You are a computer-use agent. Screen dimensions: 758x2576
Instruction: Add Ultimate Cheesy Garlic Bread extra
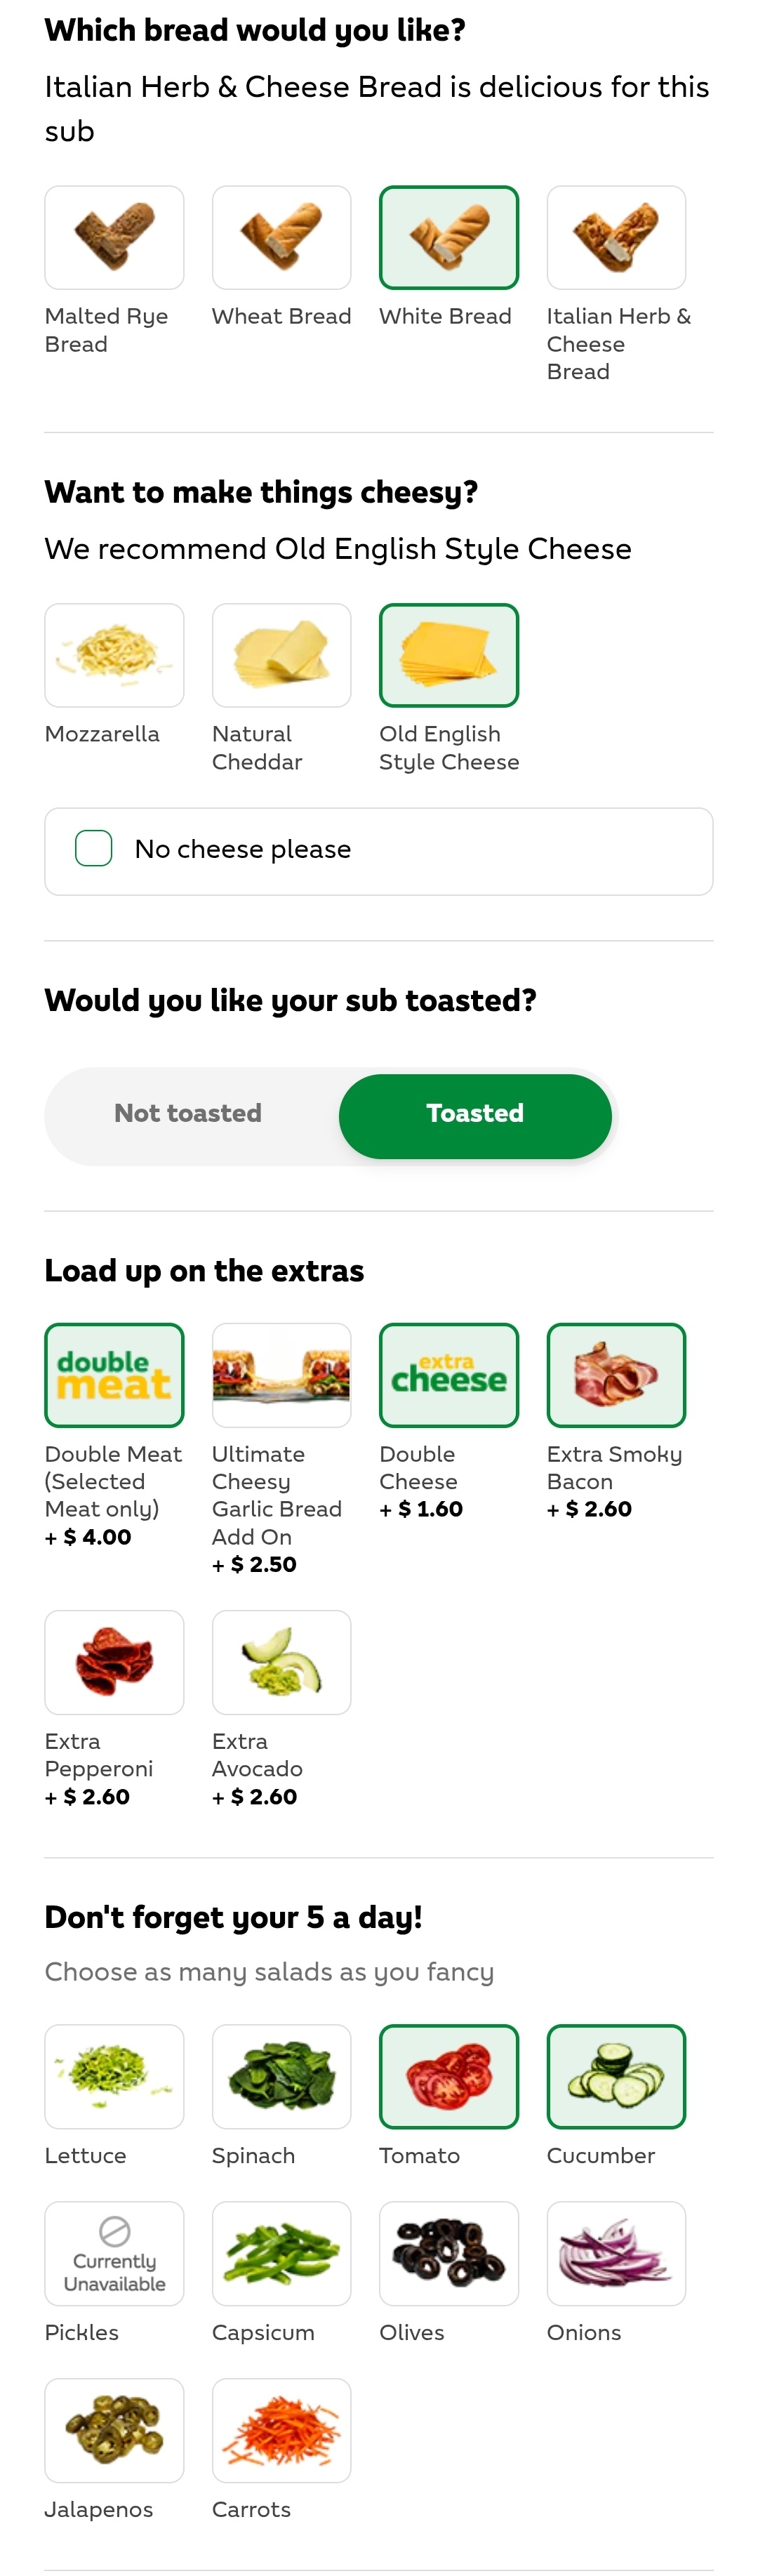[x=281, y=1375]
